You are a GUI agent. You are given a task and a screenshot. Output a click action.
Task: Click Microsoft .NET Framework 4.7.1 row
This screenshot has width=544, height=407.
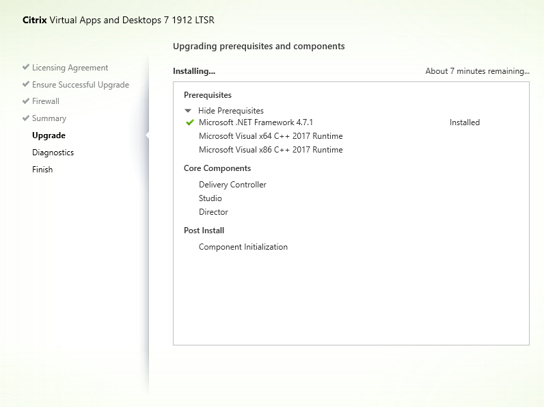click(x=256, y=122)
